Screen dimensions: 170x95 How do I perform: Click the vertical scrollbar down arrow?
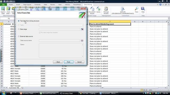tap(168, 86)
